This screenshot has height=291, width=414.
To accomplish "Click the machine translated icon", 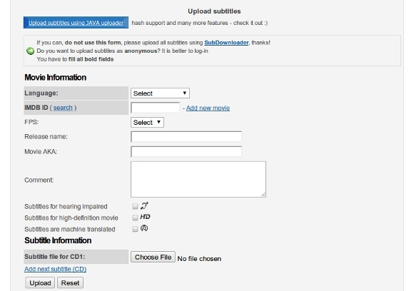I will 144,228.
